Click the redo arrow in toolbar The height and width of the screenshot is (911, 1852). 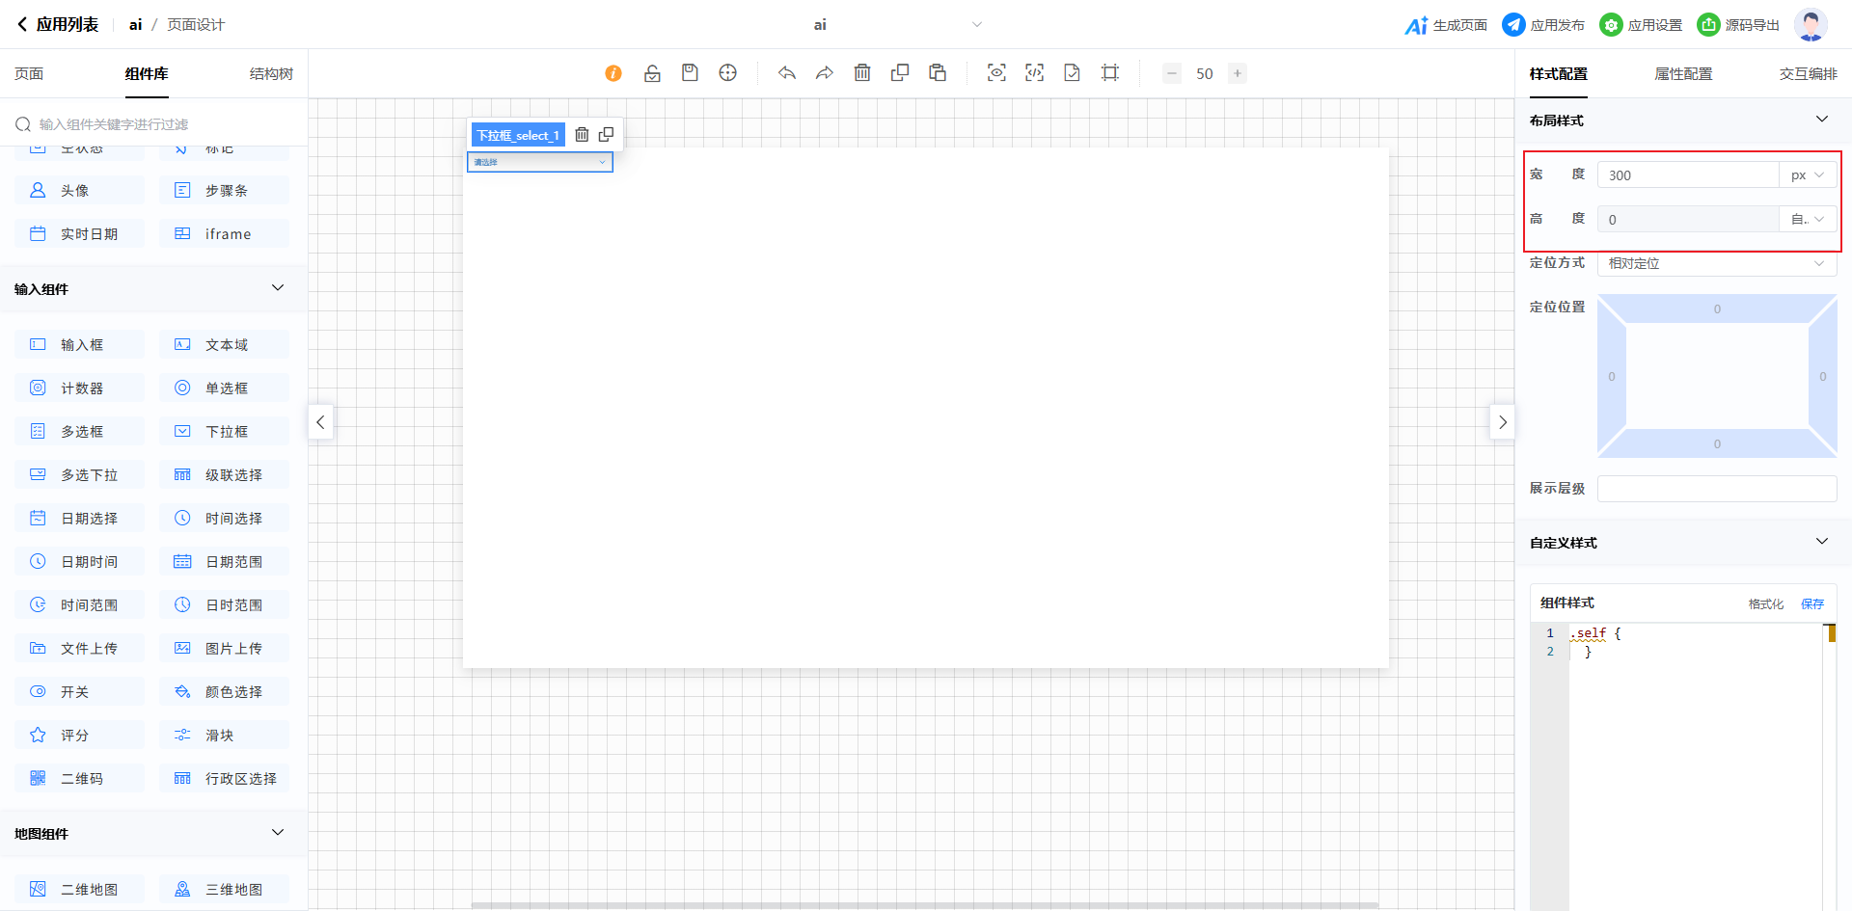point(825,73)
